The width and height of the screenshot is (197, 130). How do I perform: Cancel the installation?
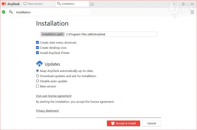click(x=152, y=123)
